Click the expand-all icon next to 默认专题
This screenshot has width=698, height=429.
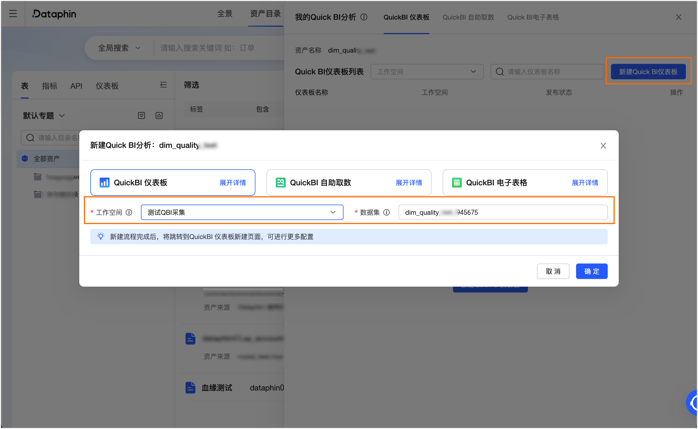(x=141, y=115)
